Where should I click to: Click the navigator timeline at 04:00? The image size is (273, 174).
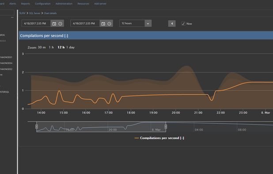(x=199, y=130)
